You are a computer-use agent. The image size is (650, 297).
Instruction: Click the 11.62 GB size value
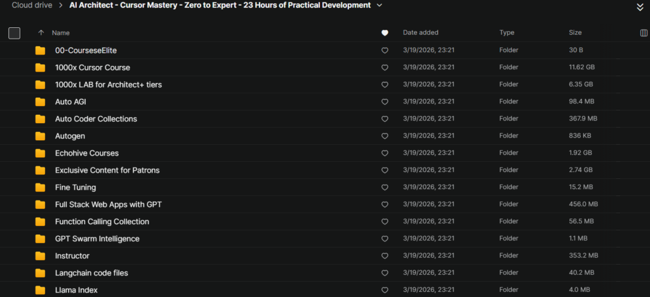point(581,67)
